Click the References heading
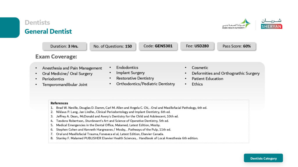This screenshot has width=298, height=167. pyautogui.click(x=59, y=103)
